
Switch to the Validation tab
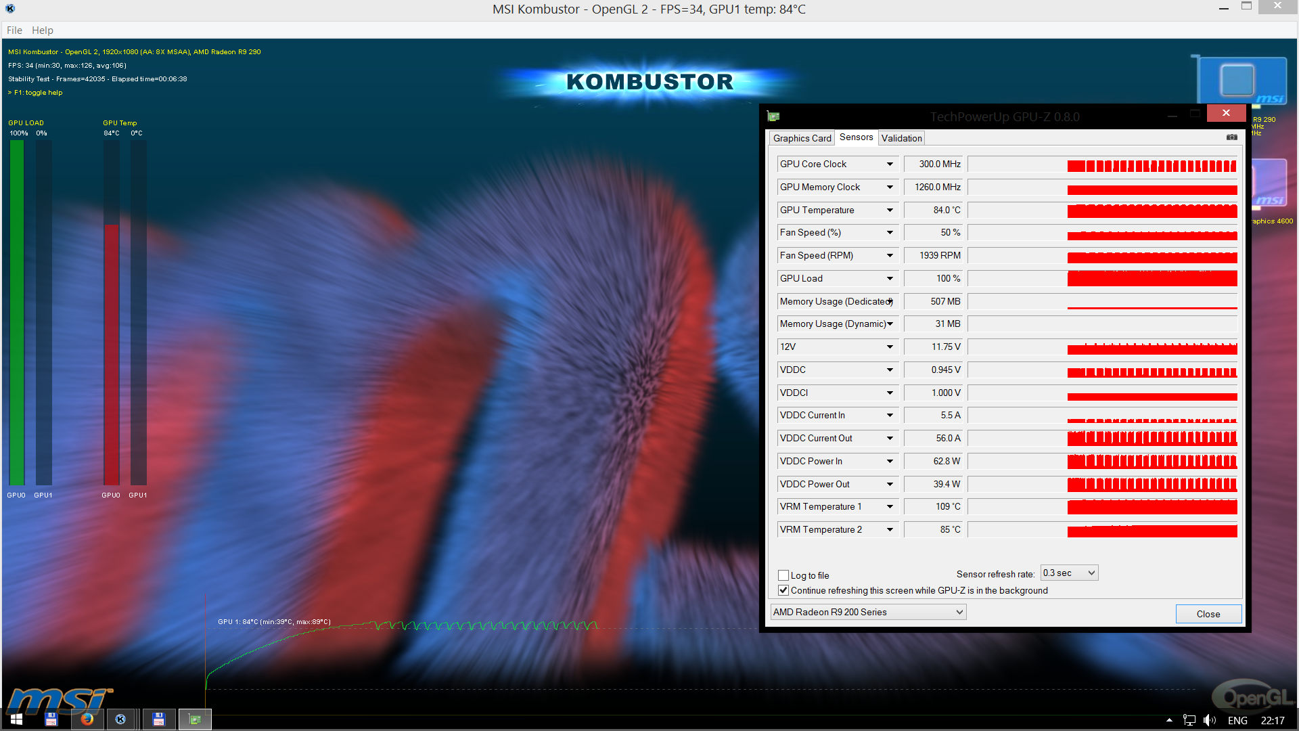point(901,138)
